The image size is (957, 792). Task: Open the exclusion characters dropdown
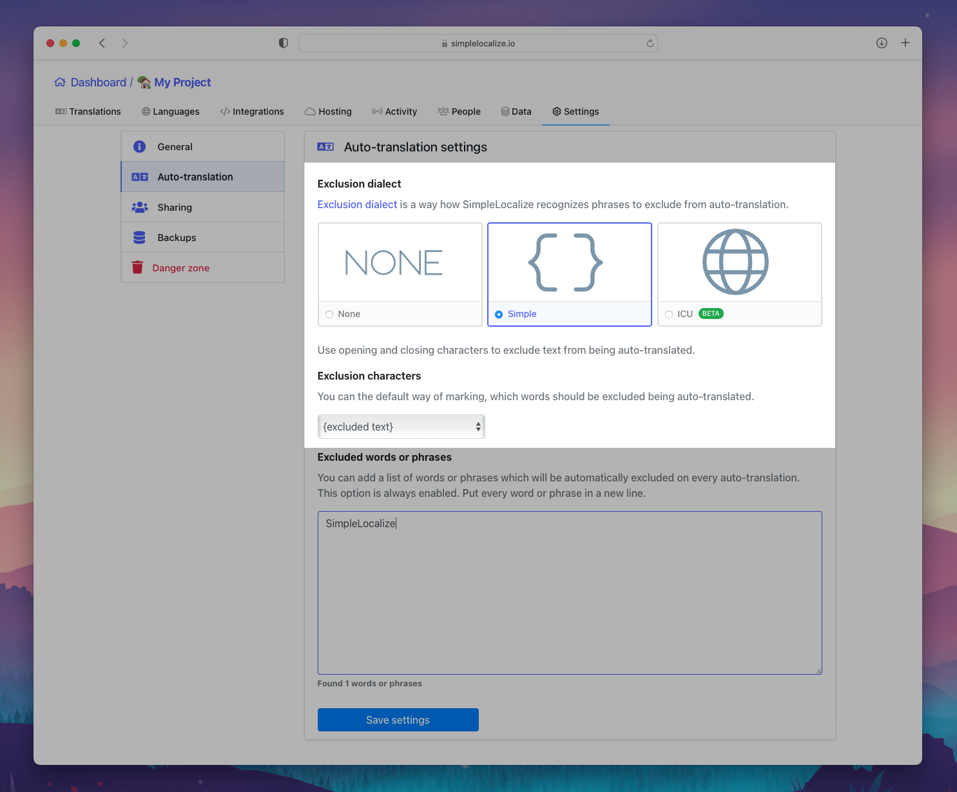pyautogui.click(x=401, y=427)
